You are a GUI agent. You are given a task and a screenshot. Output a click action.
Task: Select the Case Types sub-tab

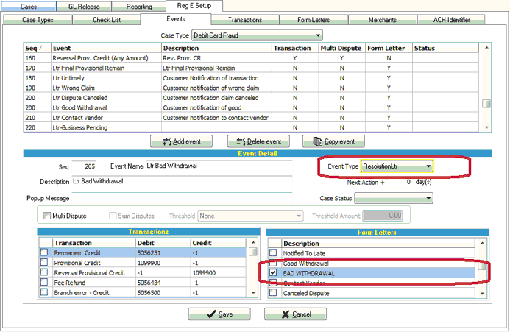point(38,20)
